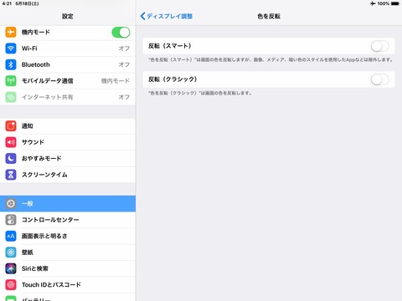Tap インターネット共有 row label
This screenshot has width=402, height=301.
pyautogui.click(x=48, y=97)
